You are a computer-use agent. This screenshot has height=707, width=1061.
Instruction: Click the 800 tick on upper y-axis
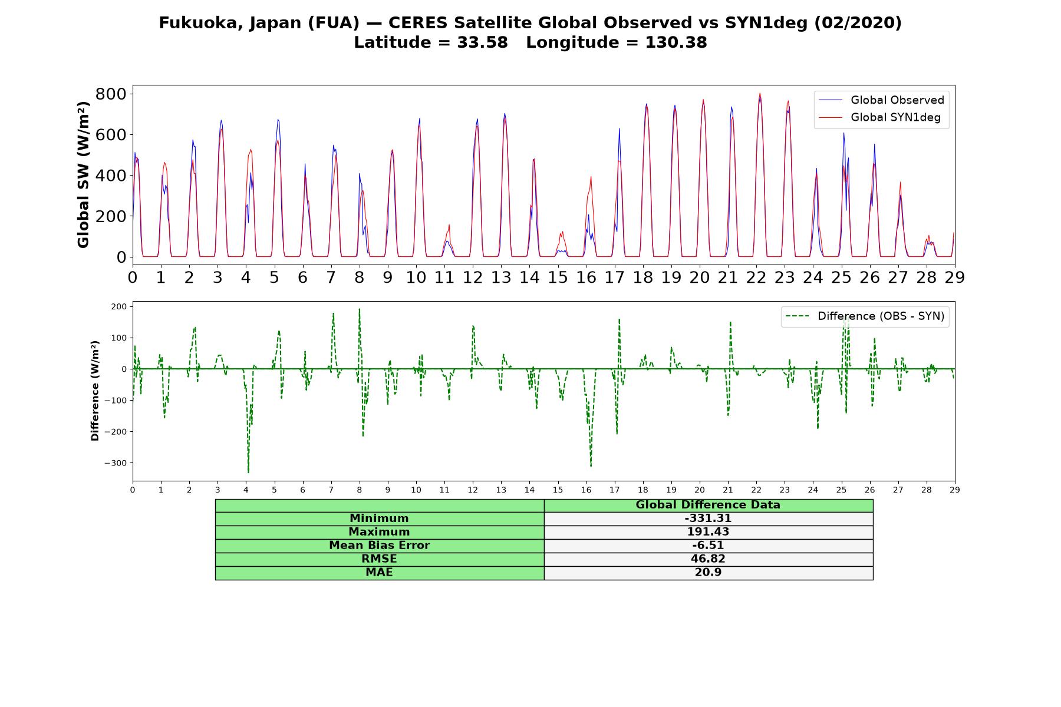tap(111, 94)
